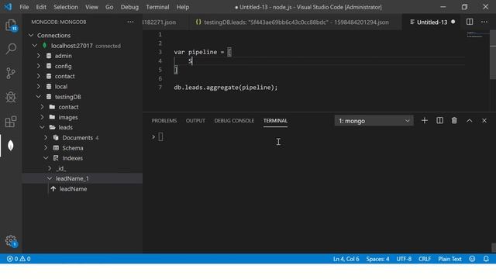Select the MongoDB leaf icon in activity bar
Viewport: 496px width, 279px height.
[x=11, y=146]
